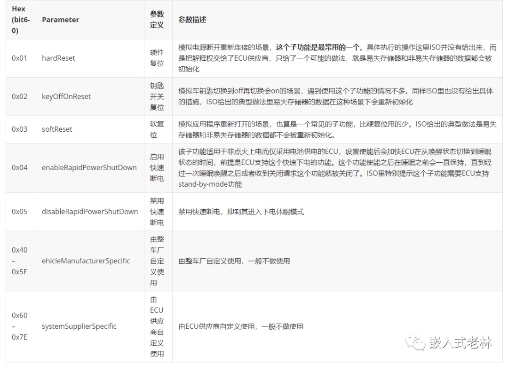Screen dimensions: 508x365
Task: Click the keyOffOnReset parameter cell
Action: (x=90, y=96)
